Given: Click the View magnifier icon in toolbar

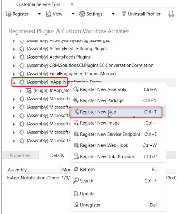Looking at the screenshot, I should tap(49, 14).
